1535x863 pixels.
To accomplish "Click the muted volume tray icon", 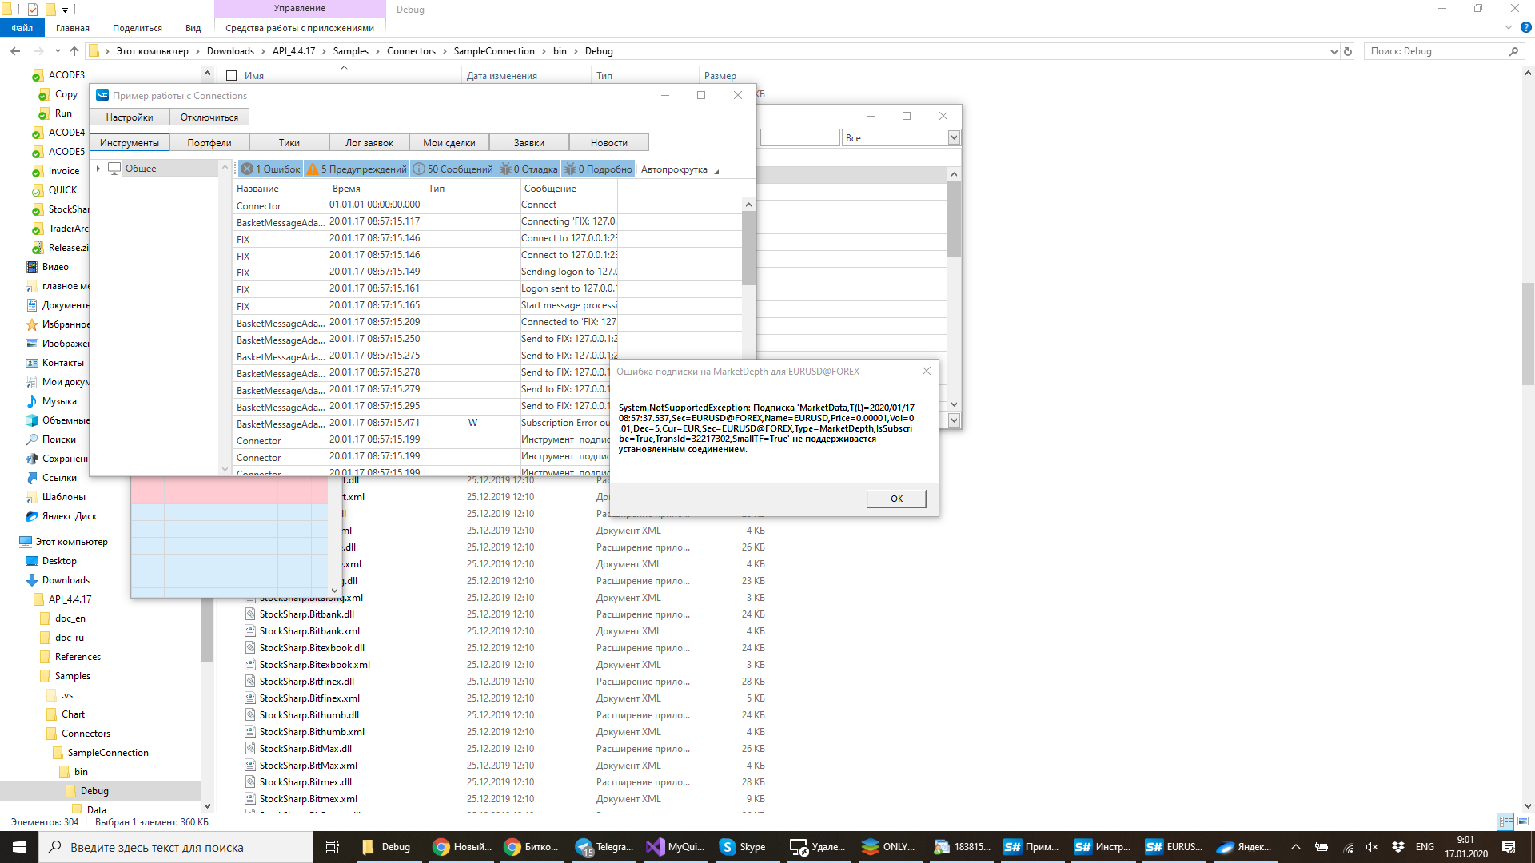I will pyautogui.click(x=1373, y=847).
